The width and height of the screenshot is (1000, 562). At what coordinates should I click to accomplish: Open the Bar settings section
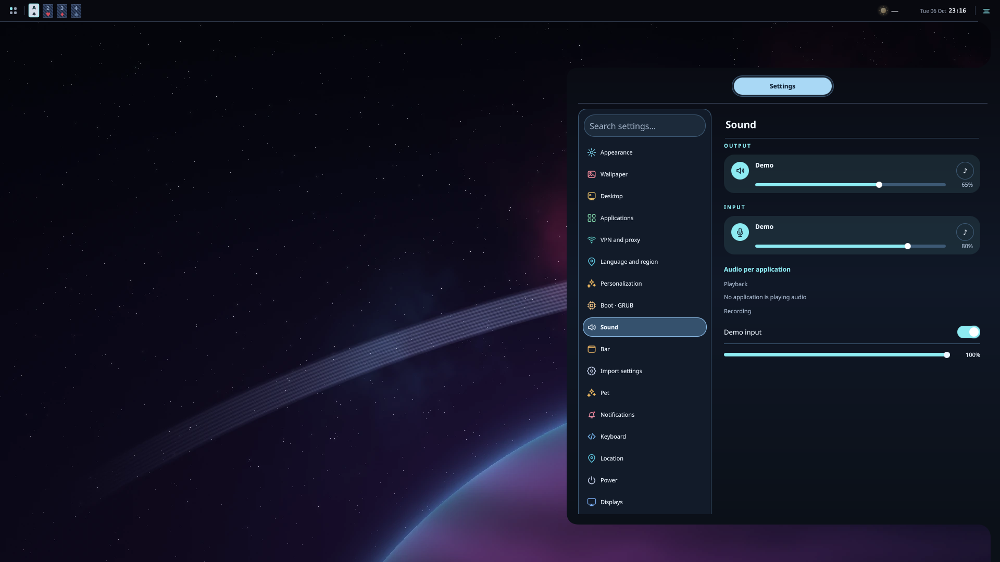(x=644, y=349)
